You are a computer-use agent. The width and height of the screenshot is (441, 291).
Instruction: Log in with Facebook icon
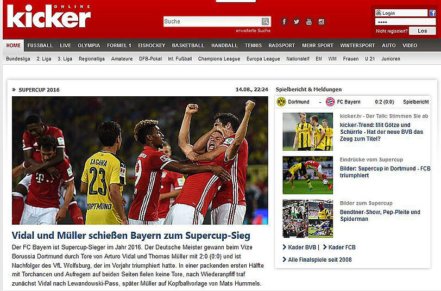(432, 13)
